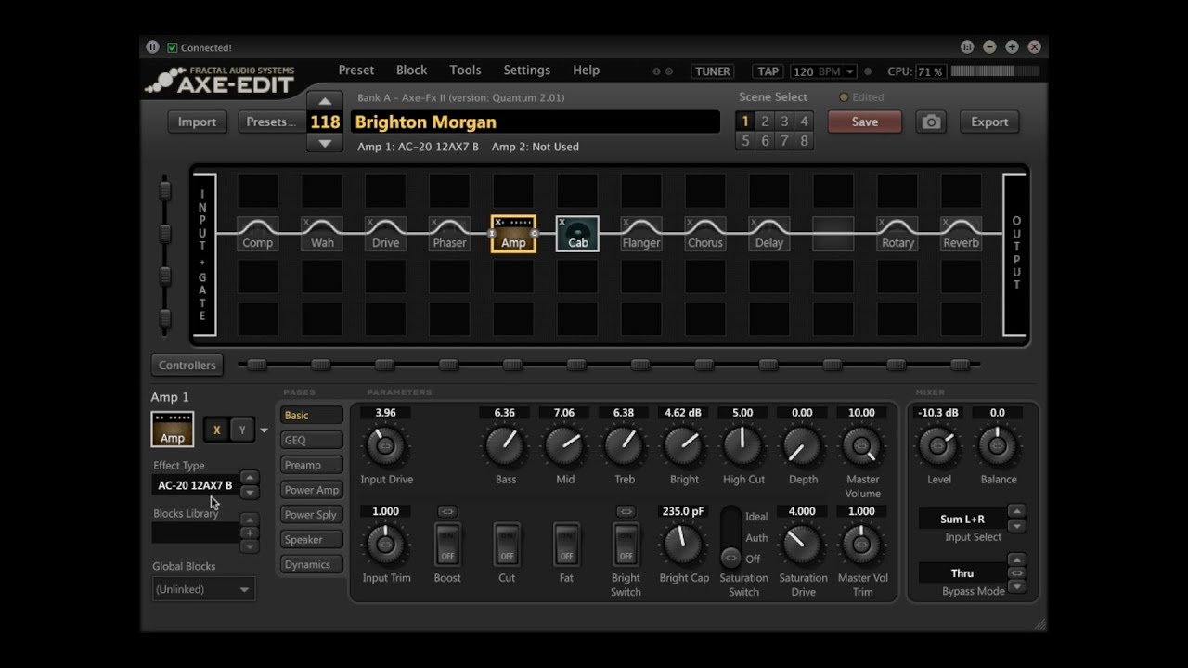Screen dimensions: 1188x668
Task: Select scene 5
Action: tap(744, 141)
